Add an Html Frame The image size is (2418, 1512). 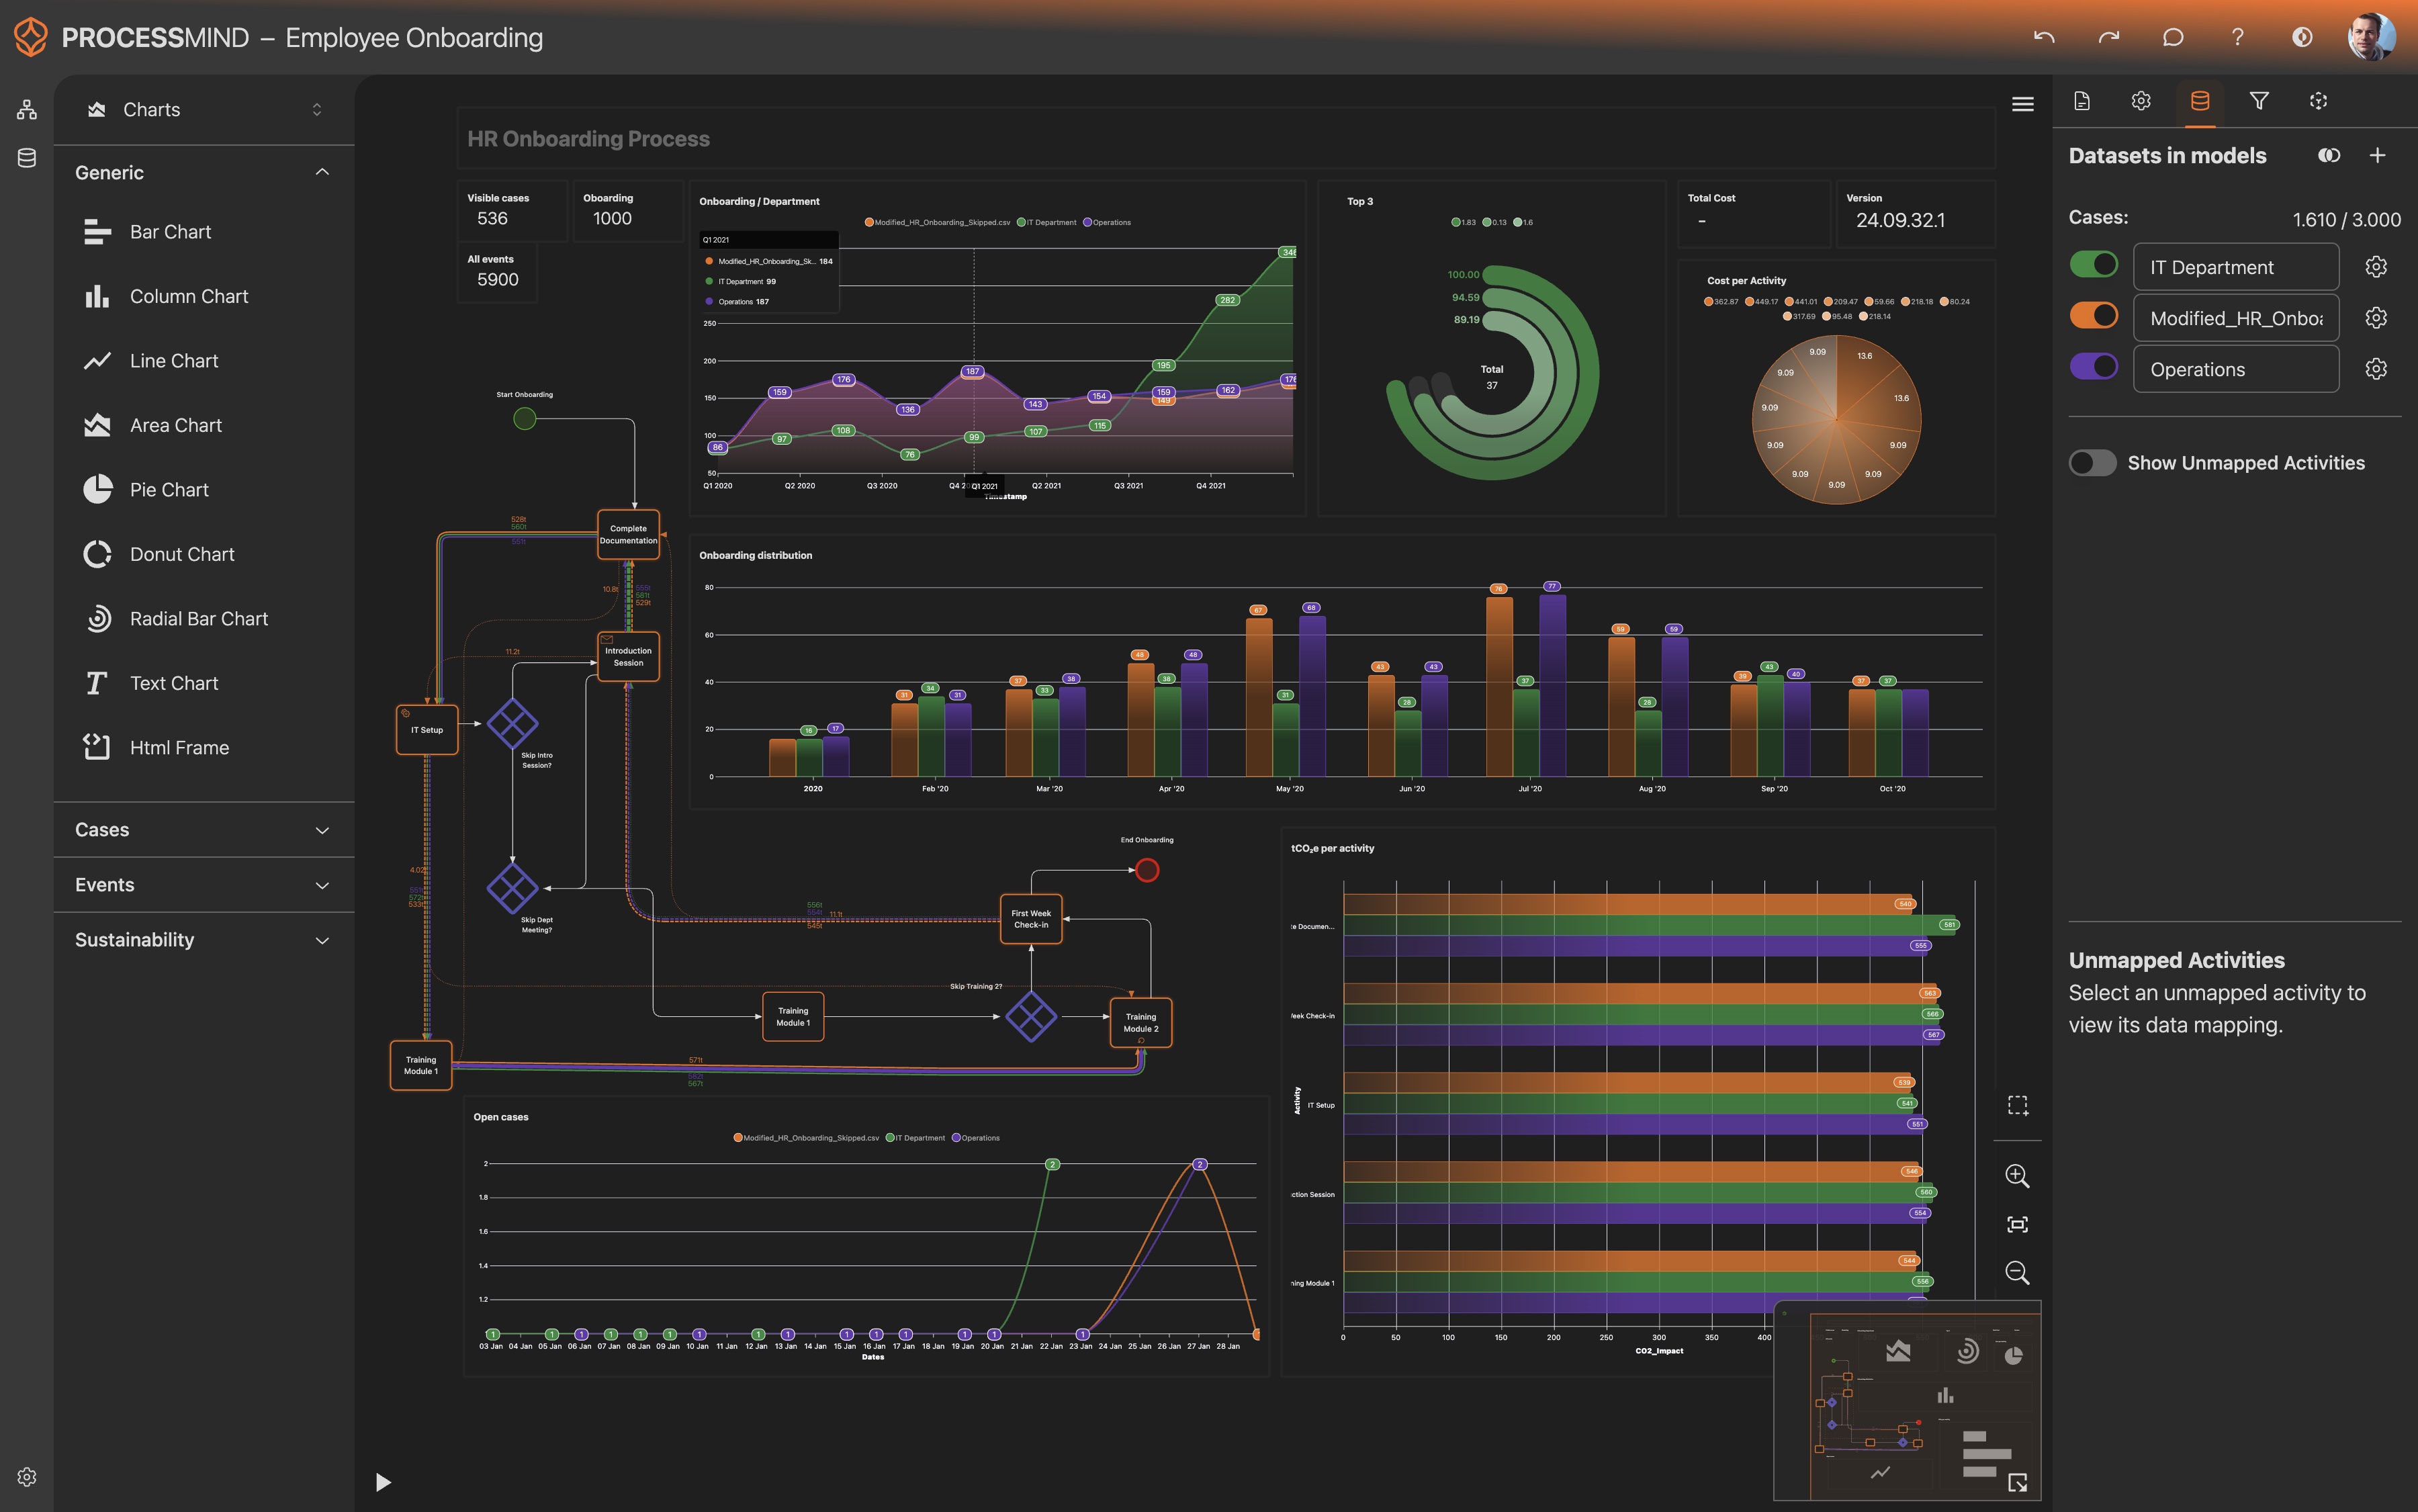[204, 748]
